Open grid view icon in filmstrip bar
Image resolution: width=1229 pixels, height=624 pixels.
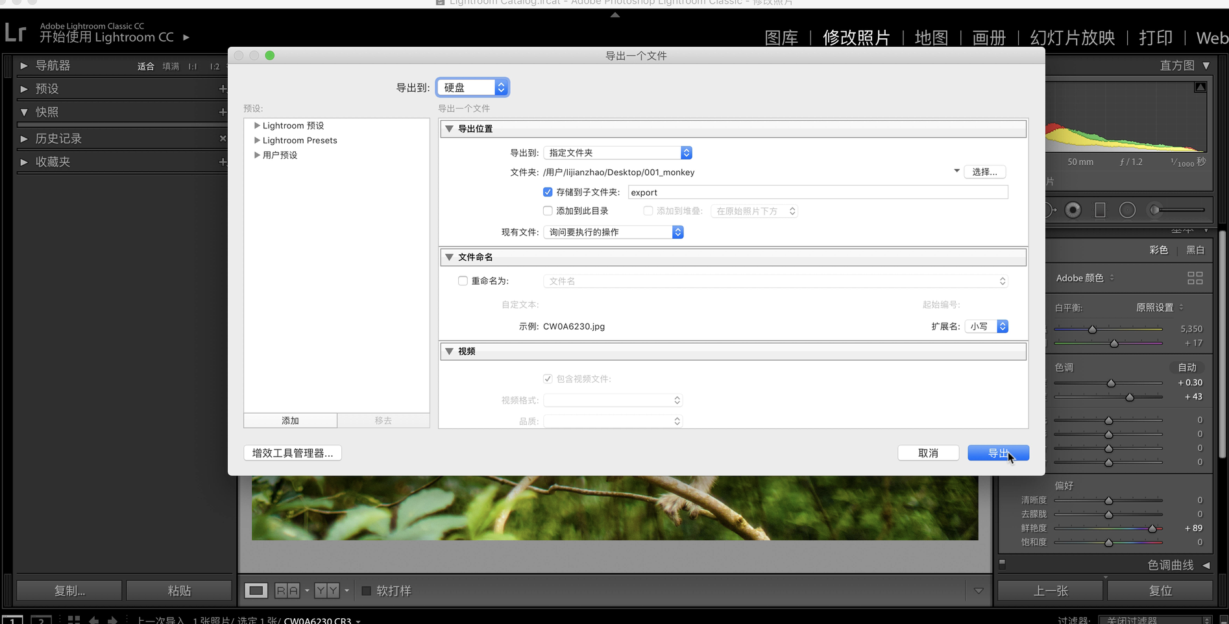point(74,620)
